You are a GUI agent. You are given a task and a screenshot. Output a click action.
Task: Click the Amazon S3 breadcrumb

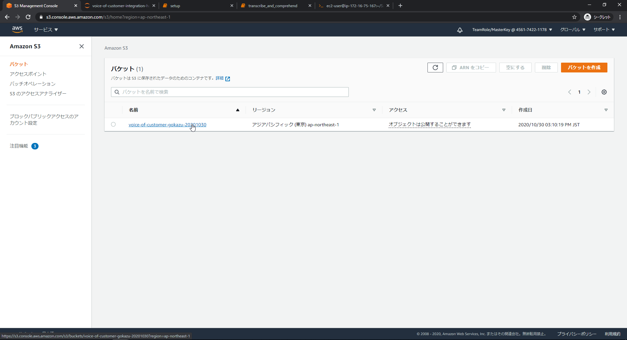(x=116, y=48)
